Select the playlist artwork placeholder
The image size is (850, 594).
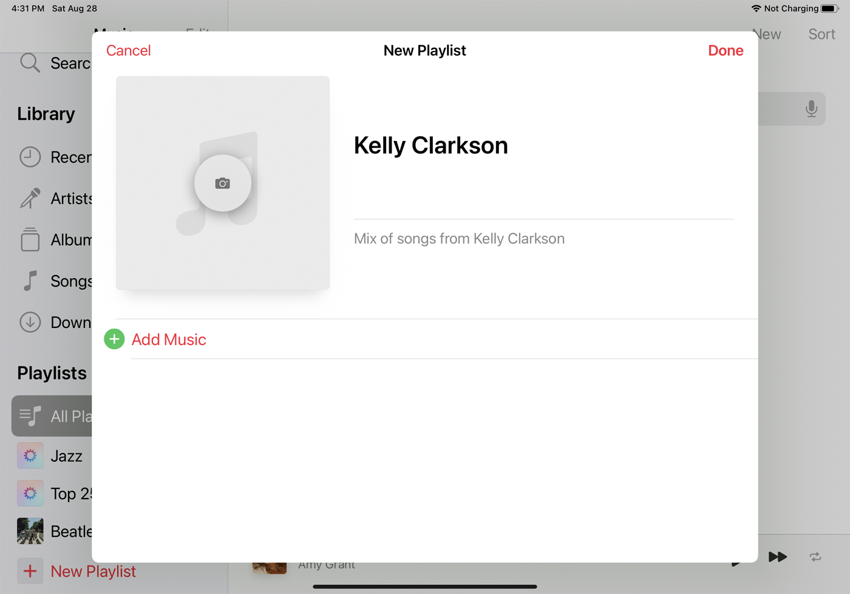tap(223, 183)
